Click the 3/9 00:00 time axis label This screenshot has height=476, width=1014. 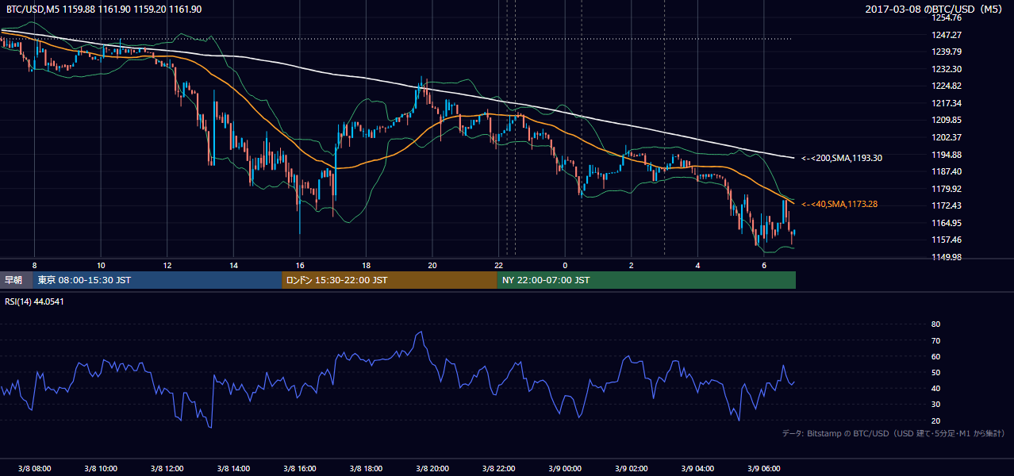click(565, 468)
